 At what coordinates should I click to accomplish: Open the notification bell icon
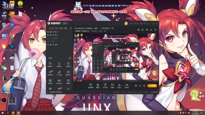[x=151, y=30]
